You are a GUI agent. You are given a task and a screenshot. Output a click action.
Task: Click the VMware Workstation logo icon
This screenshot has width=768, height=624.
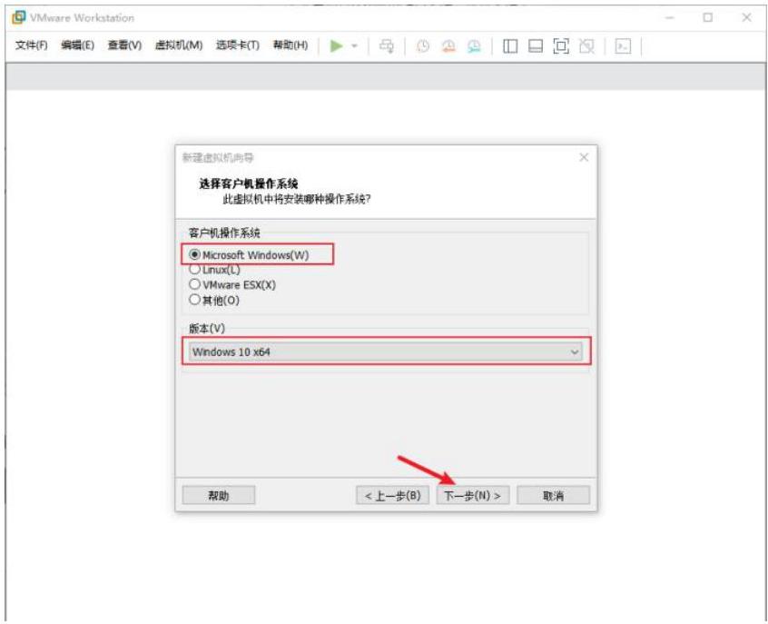(x=19, y=17)
